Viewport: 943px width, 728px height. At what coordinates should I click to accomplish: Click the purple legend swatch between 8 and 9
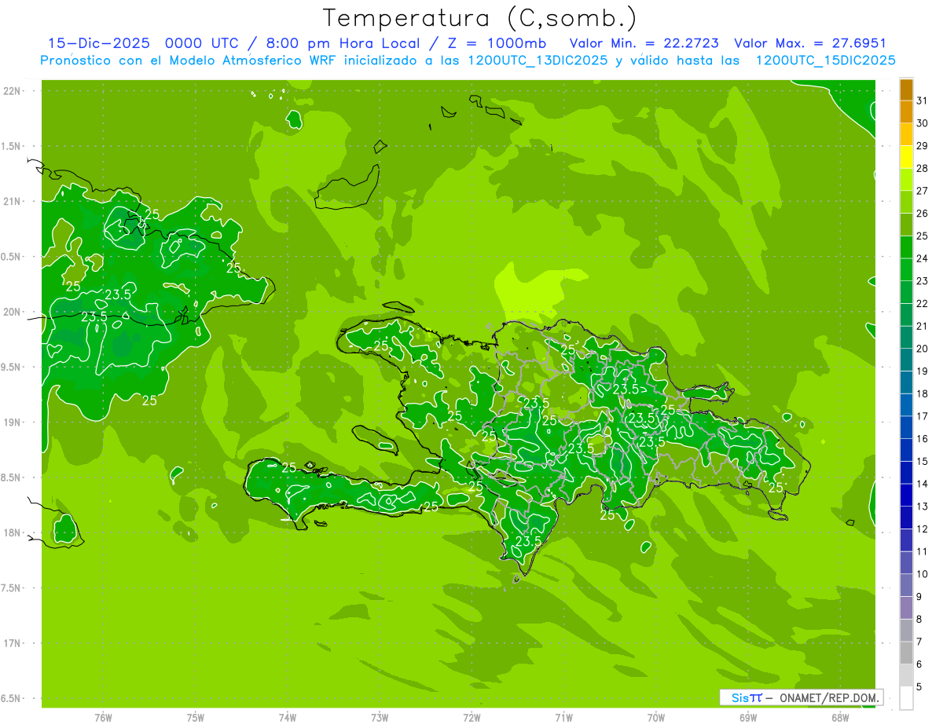[x=906, y=608]
